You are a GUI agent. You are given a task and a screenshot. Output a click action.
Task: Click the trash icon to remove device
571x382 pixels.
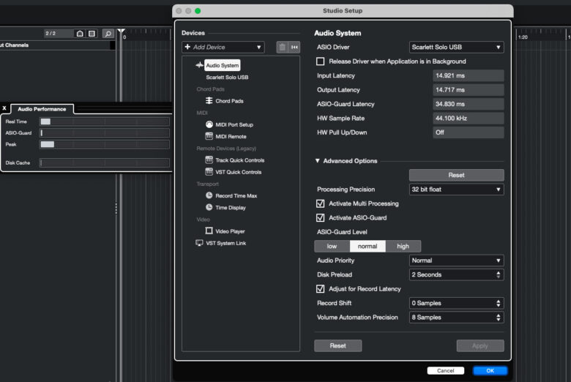(x=282, y=47)
